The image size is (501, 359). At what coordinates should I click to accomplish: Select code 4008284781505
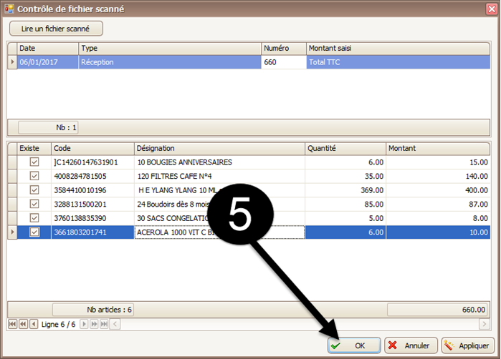point(92,176)
